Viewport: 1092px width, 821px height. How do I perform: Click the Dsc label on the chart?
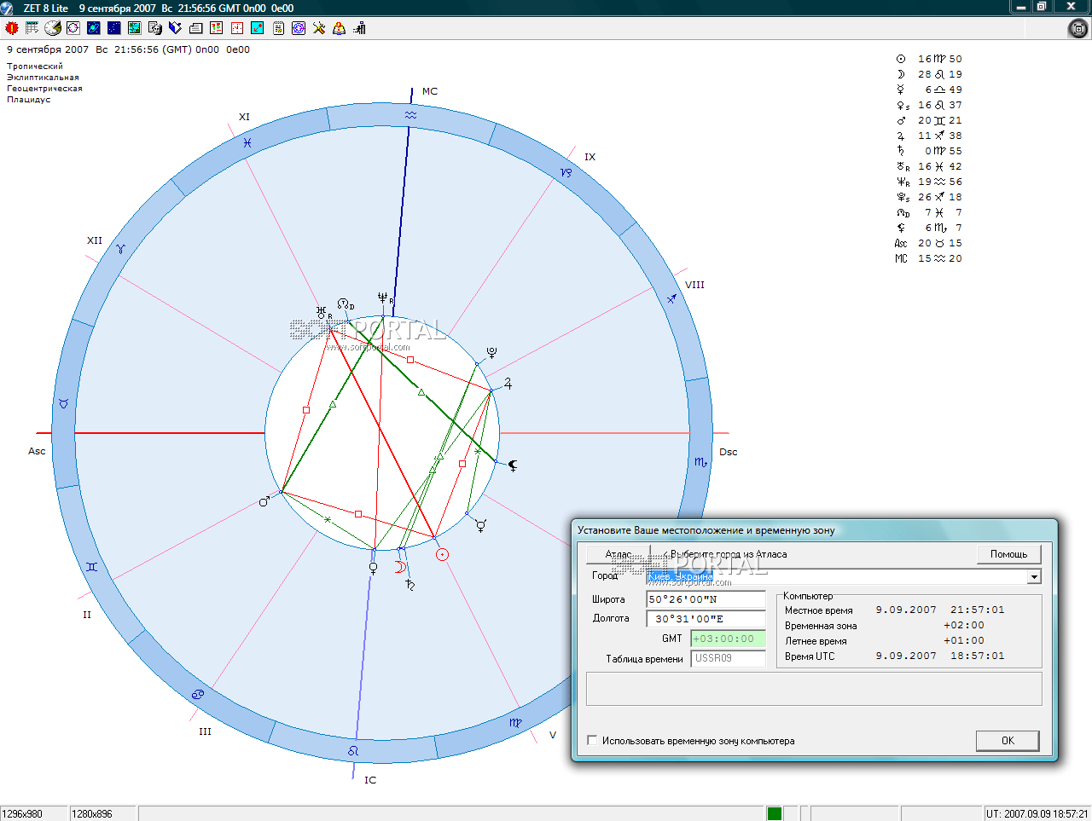click(729, 452)
